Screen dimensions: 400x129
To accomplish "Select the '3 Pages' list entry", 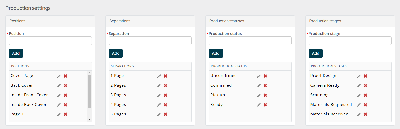I will click(118, 95).
